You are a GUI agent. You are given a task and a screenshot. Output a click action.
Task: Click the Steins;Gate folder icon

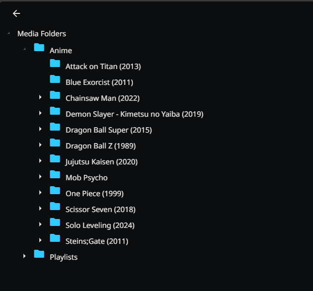point(55,239)
